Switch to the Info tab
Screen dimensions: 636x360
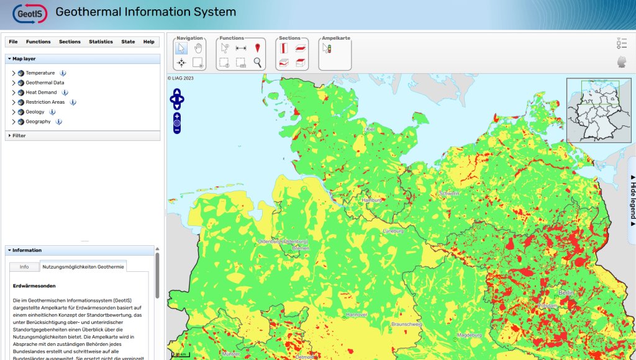pos(24,266)
